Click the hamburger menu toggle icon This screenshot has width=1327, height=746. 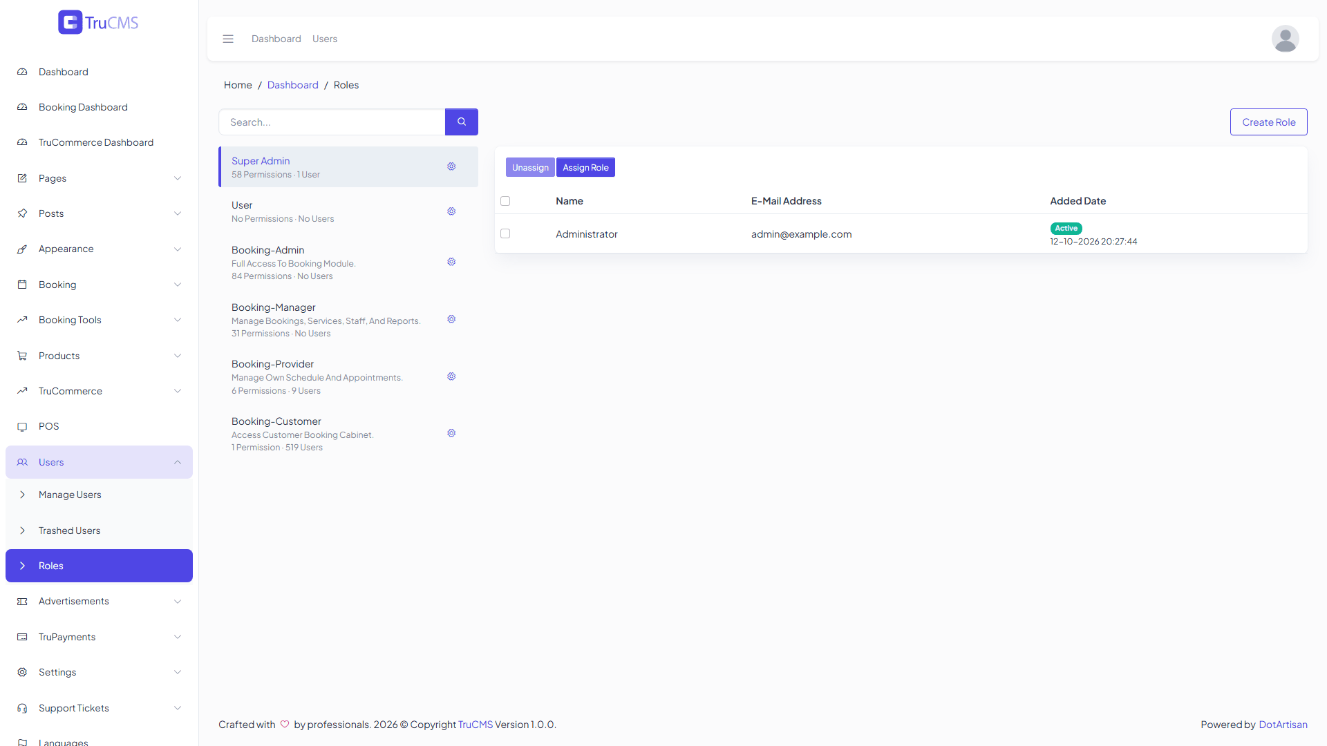click(x=228, y=39)
